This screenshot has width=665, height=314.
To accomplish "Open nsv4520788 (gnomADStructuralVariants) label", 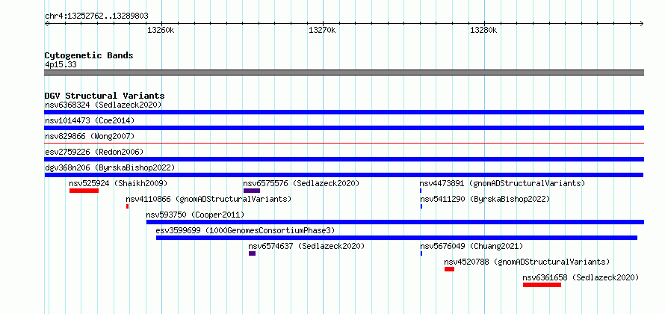I will click(527, 262).
